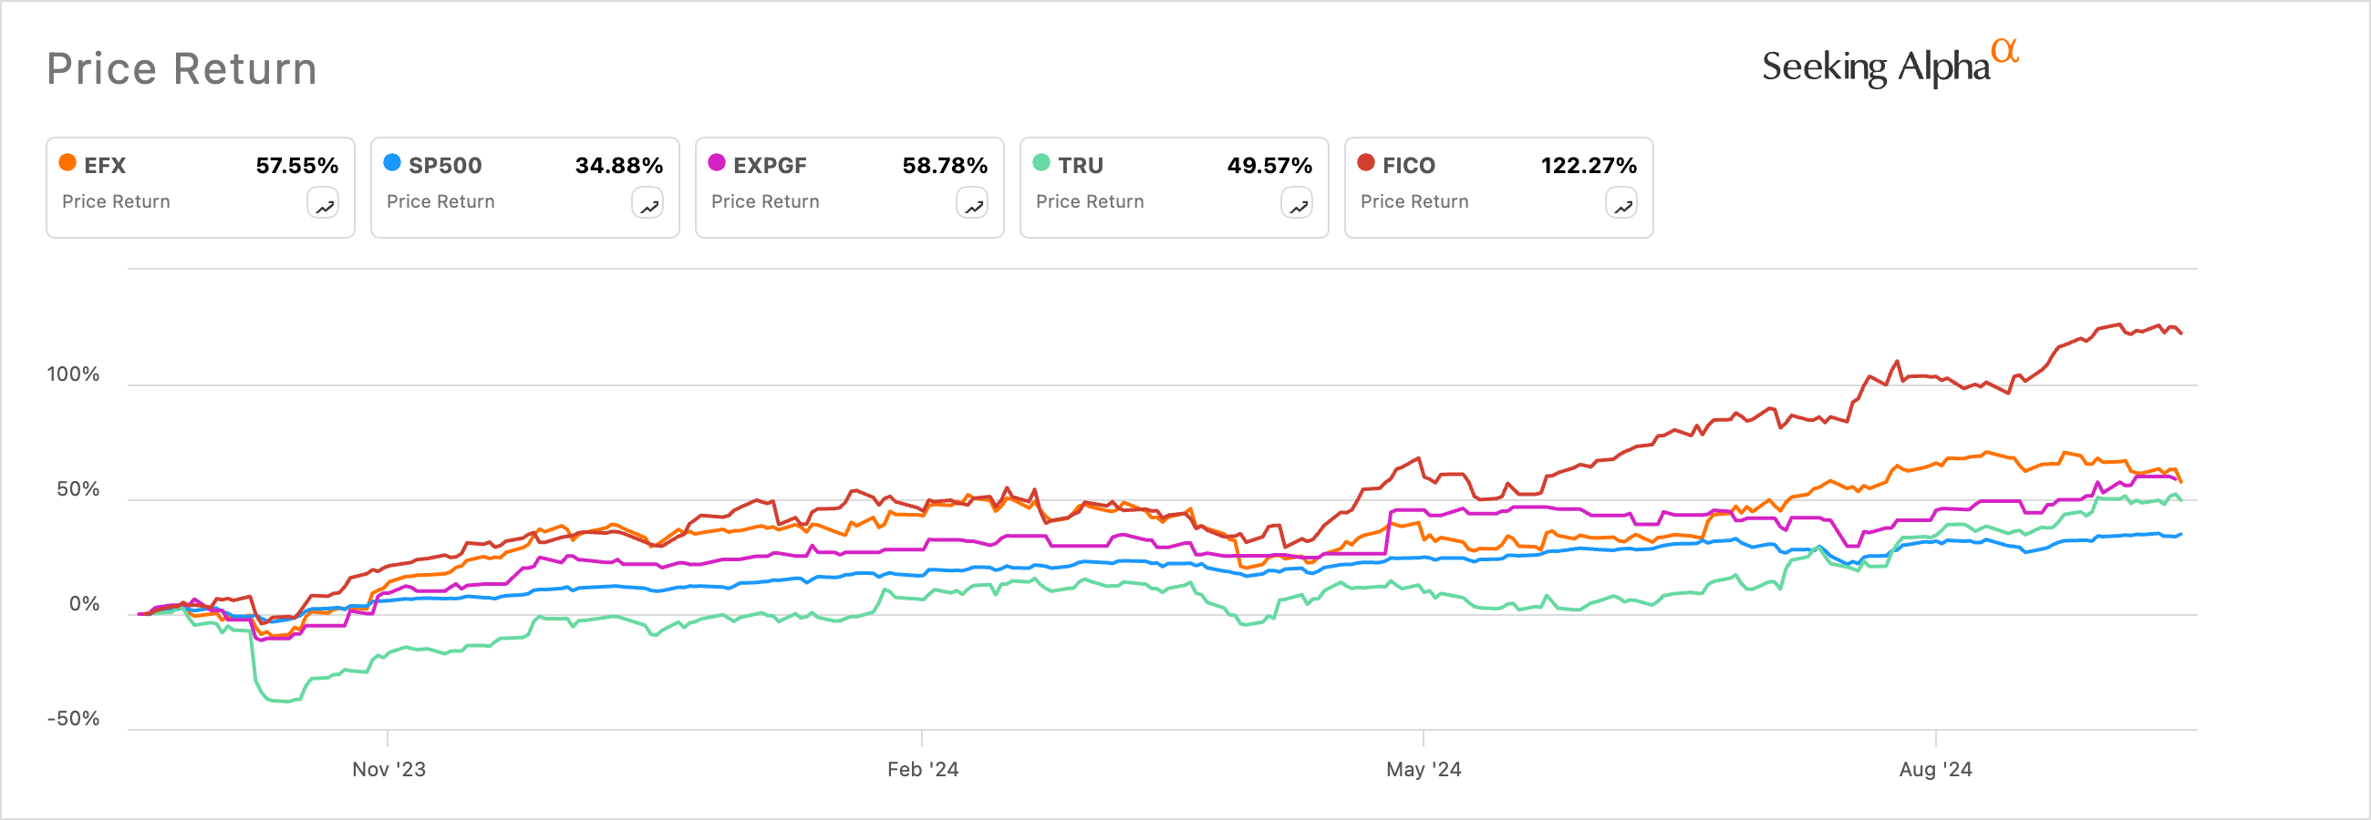This screenshot has height=820, width=2371.
Task: Click the Price Return chart title
Action: point(182,68)
